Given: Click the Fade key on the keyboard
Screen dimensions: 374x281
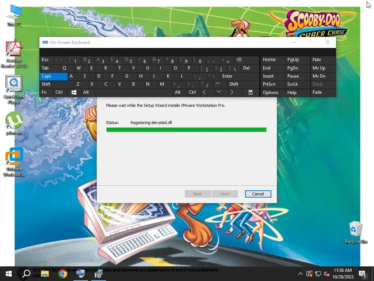Looking at the screenshot, I should (323, 93).
